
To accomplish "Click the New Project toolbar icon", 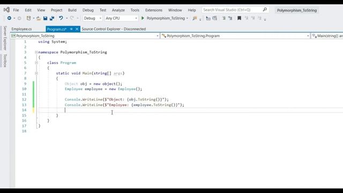I will click(28, 18).
